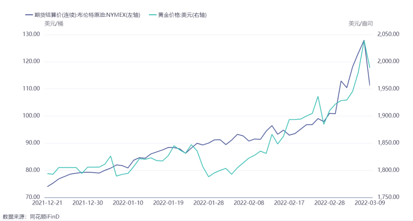
Task: Click the dark blue Brent crude legend line marker
Action: tap(29, 15)
